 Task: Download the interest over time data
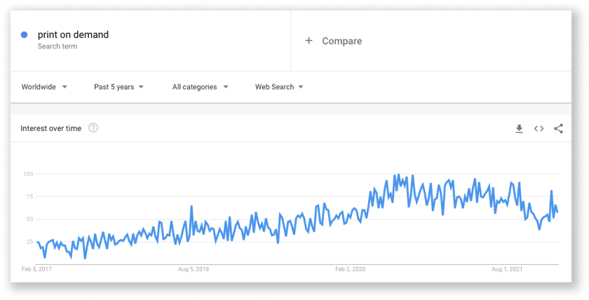tap(519, 129)
